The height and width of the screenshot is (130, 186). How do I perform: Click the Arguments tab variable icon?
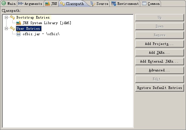point(21,4)
